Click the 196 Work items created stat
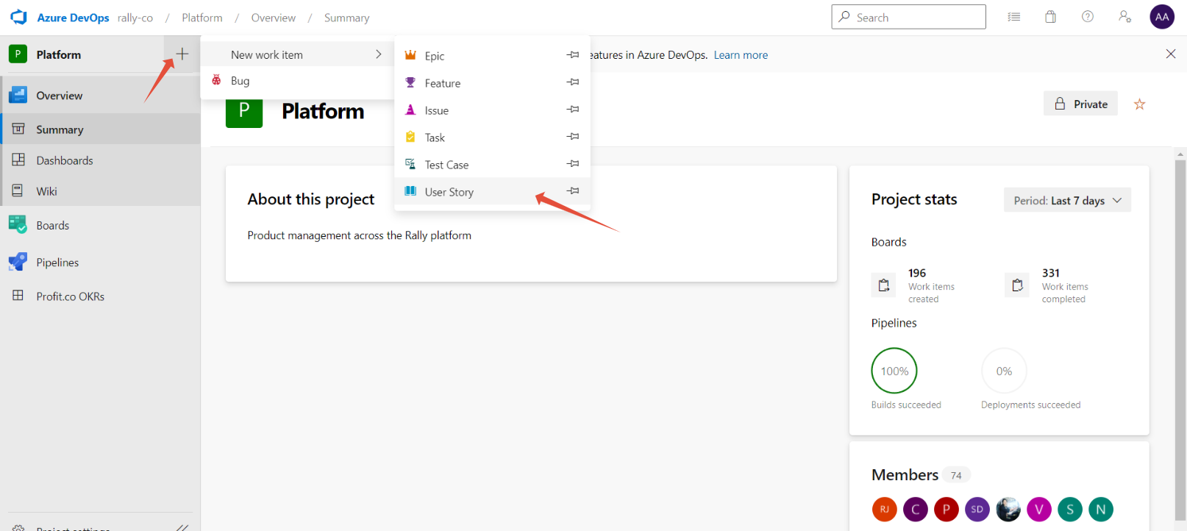This screenshot has width=1187, height=531. pos(914,285)
